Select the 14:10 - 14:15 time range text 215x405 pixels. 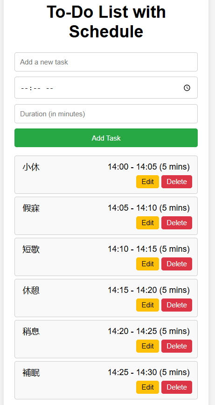(132, 249)
